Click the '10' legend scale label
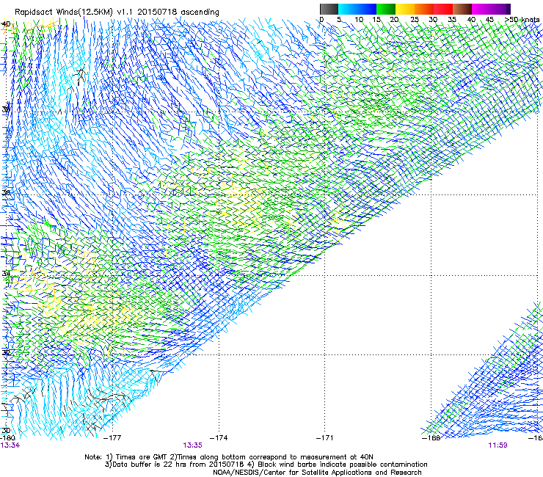The width and height of the screenshot is (543, 477). pos(359,20)
